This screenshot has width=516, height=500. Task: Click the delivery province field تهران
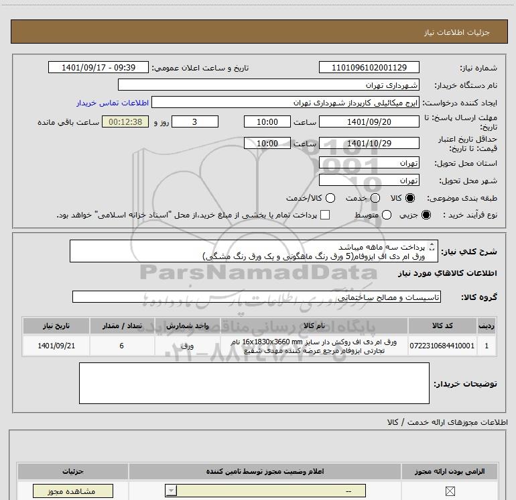[369, 162]
